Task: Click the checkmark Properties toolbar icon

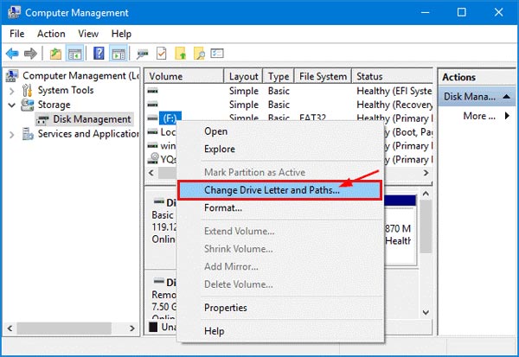Action: [160, 54]
